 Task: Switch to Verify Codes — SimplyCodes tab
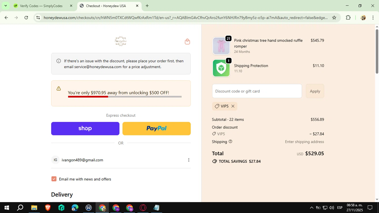point(41,6)
